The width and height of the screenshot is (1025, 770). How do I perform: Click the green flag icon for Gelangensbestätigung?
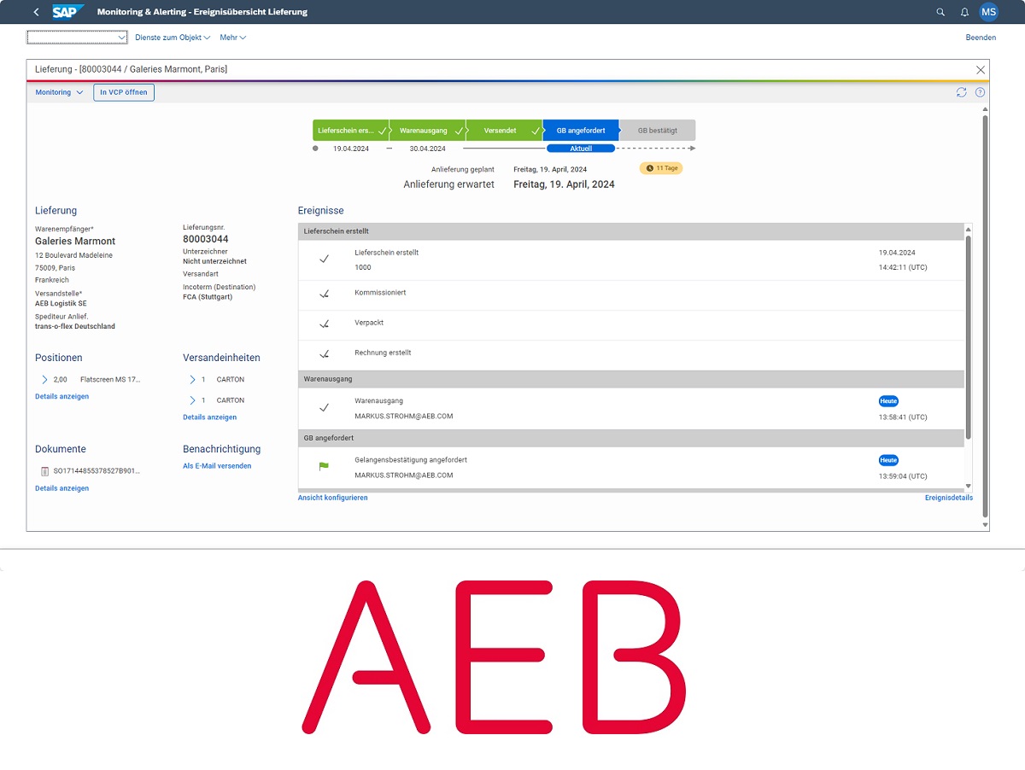point(324,467)
